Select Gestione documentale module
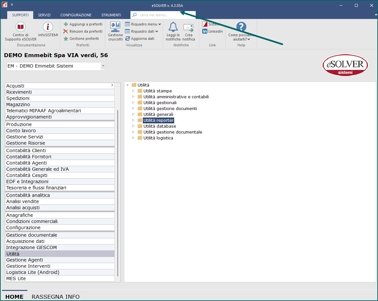This screenshot has width=378, height=301. [60, 235]
